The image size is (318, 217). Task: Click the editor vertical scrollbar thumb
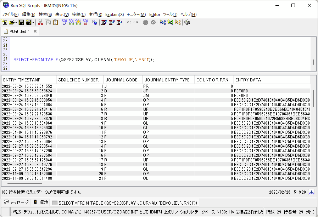313,62
